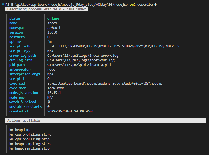Screen dimensions: 209x155
Task: Click the km:heap:sampling:start action
Action: click(30, 144)
